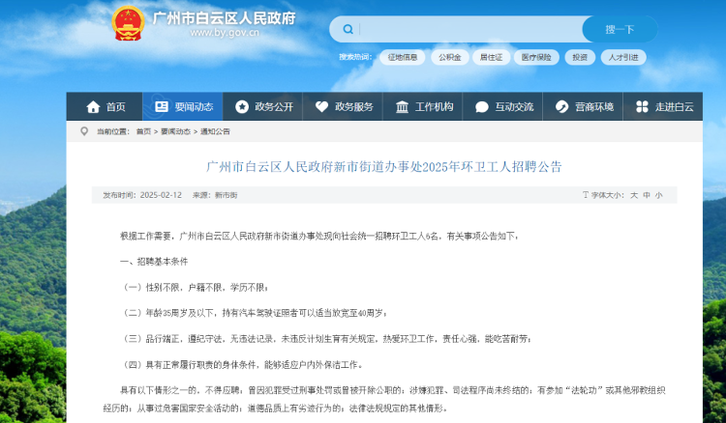Click the location pin icon in breadcrumb
This screenshot has height=423, width=726.
coord(84,130)
